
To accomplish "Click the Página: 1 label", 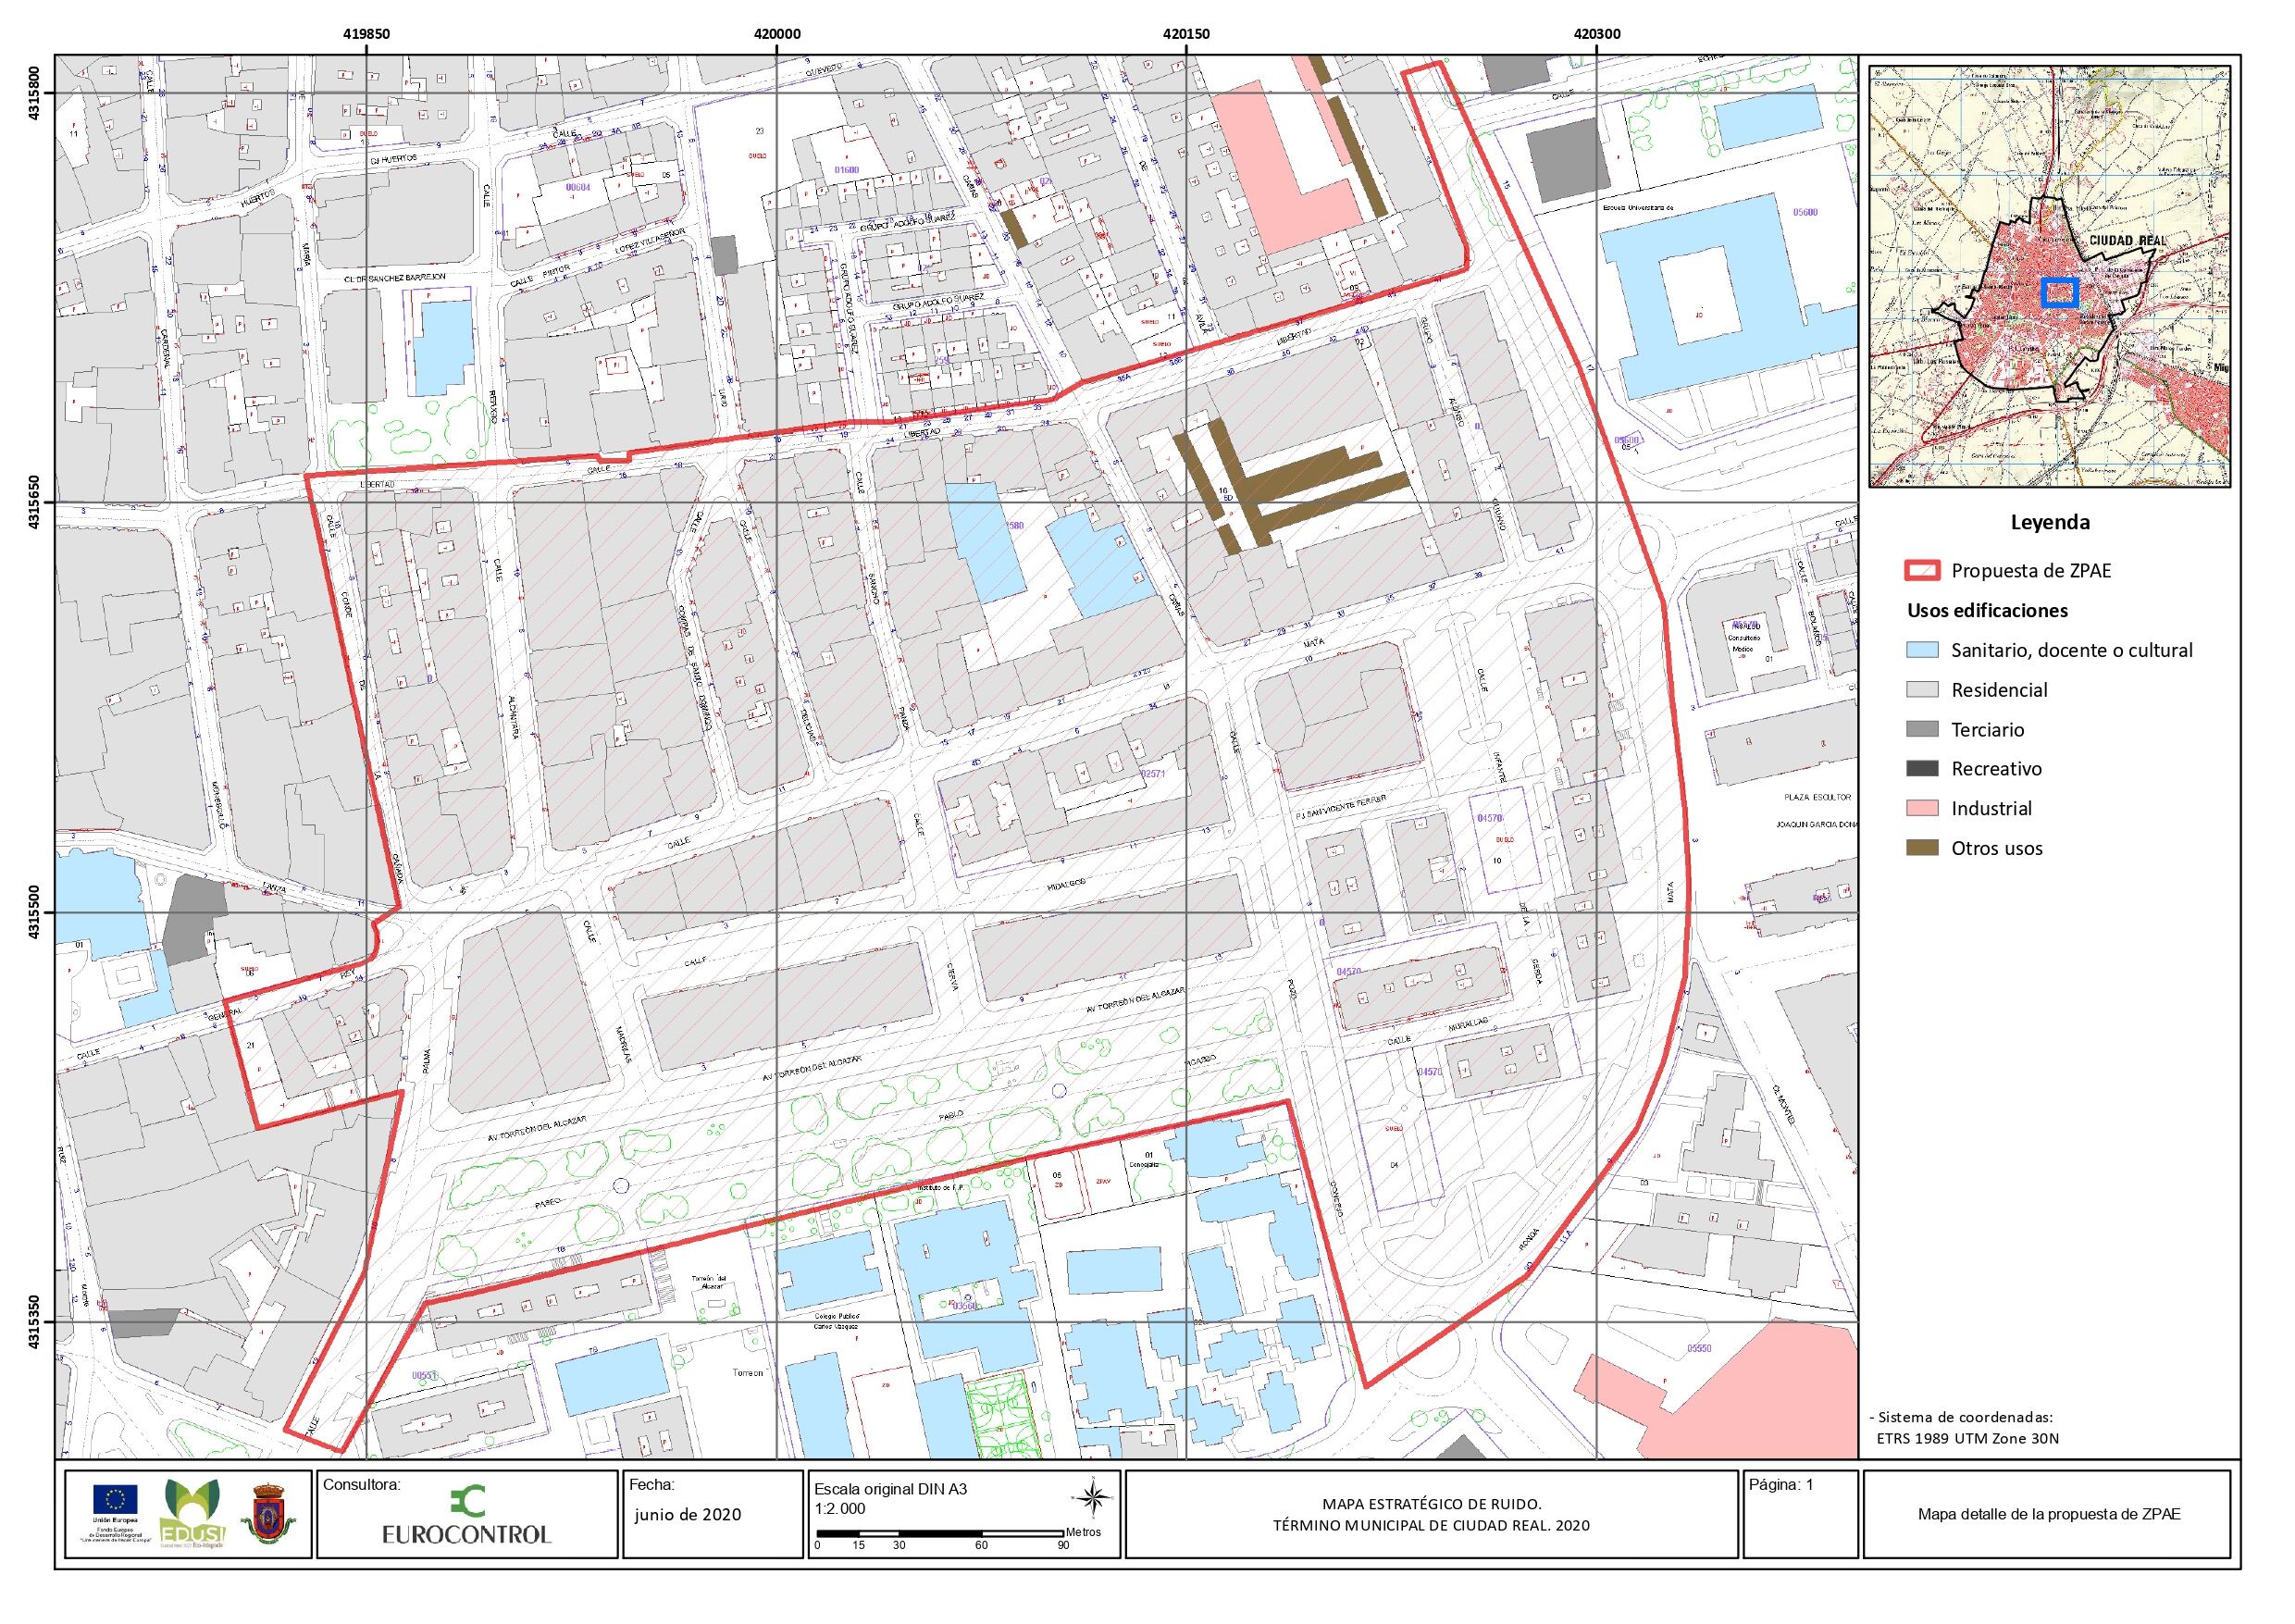I will click(1781, 1485).
